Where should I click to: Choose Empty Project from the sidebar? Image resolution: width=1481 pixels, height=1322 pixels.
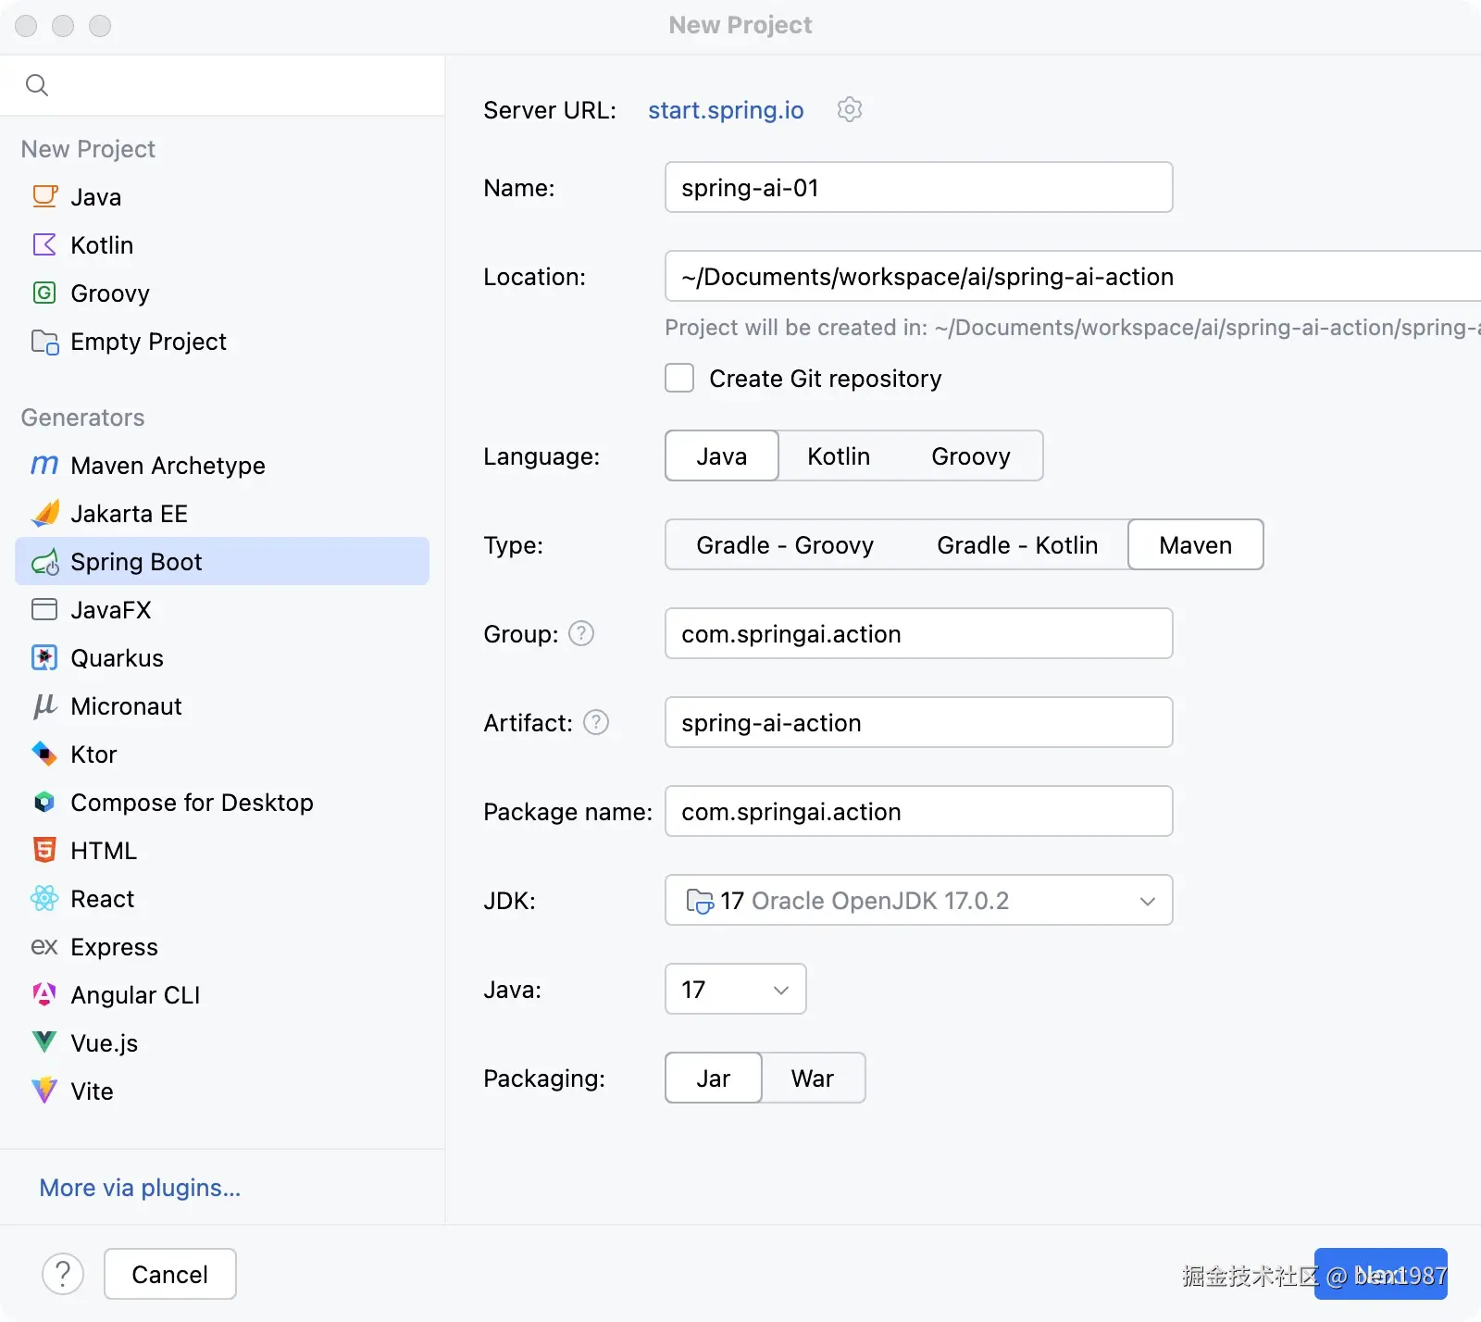pos(148,342)
